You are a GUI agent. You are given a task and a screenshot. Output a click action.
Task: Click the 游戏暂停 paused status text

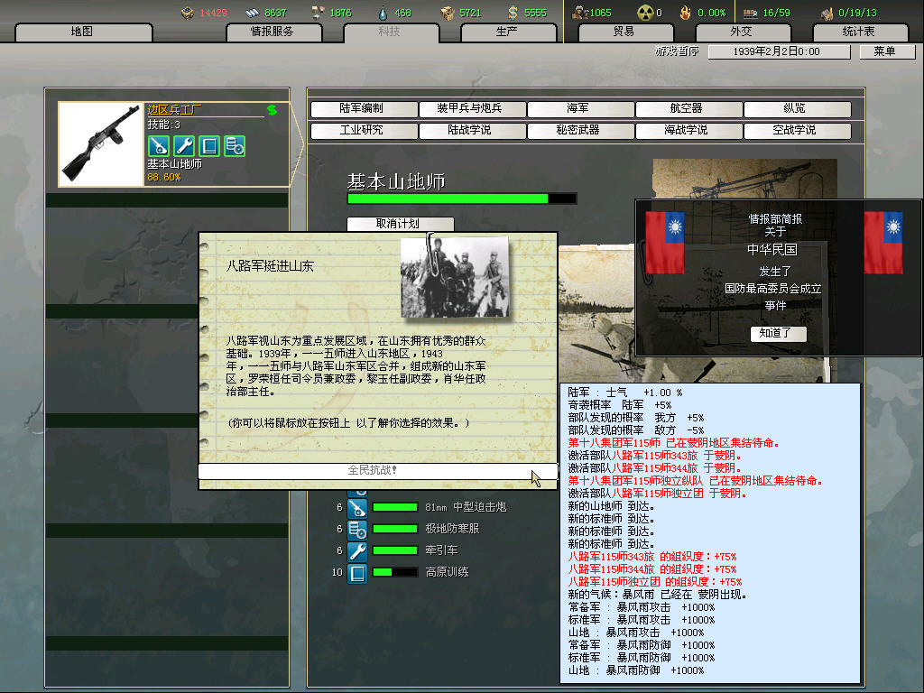(x=677, y=51)
